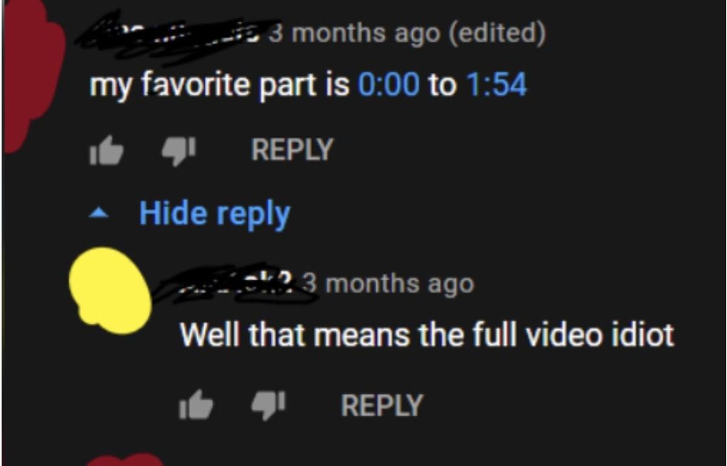Screen dimensions: 727x466
Task: Open the reply's "3 months ago" permalink
Action: point(388,283)
